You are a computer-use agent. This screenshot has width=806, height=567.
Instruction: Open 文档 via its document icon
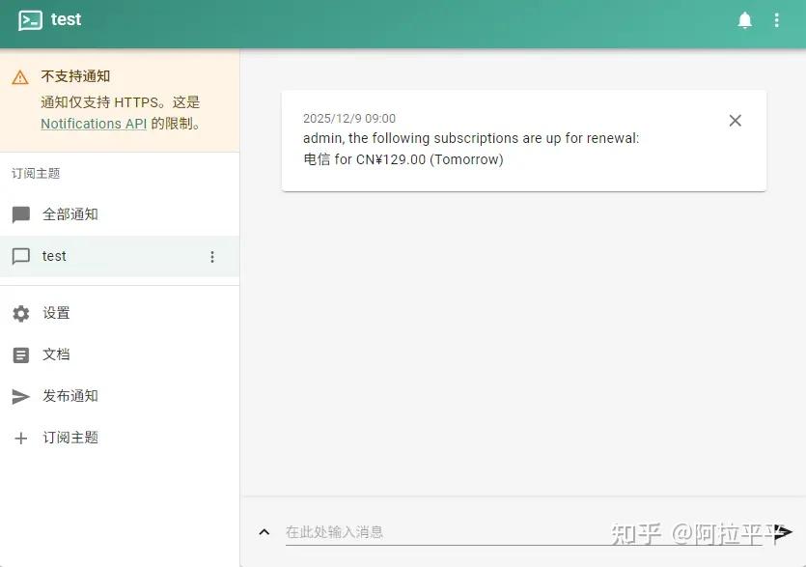tap(21, 354)
